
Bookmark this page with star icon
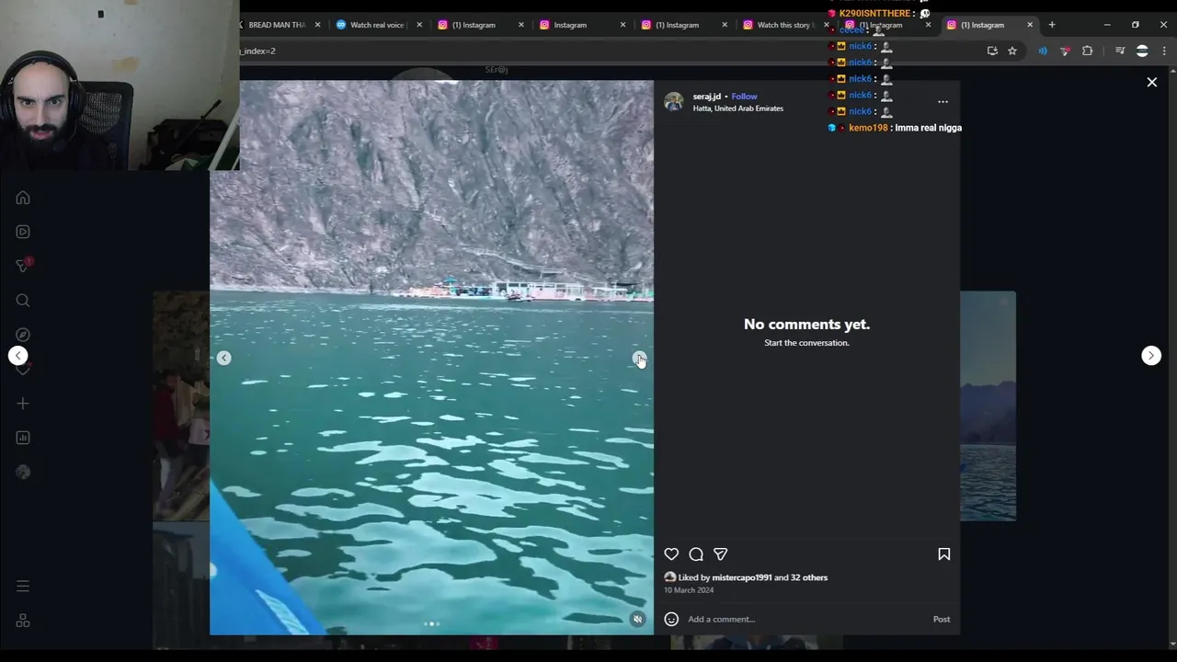(x=1012, y=51)
